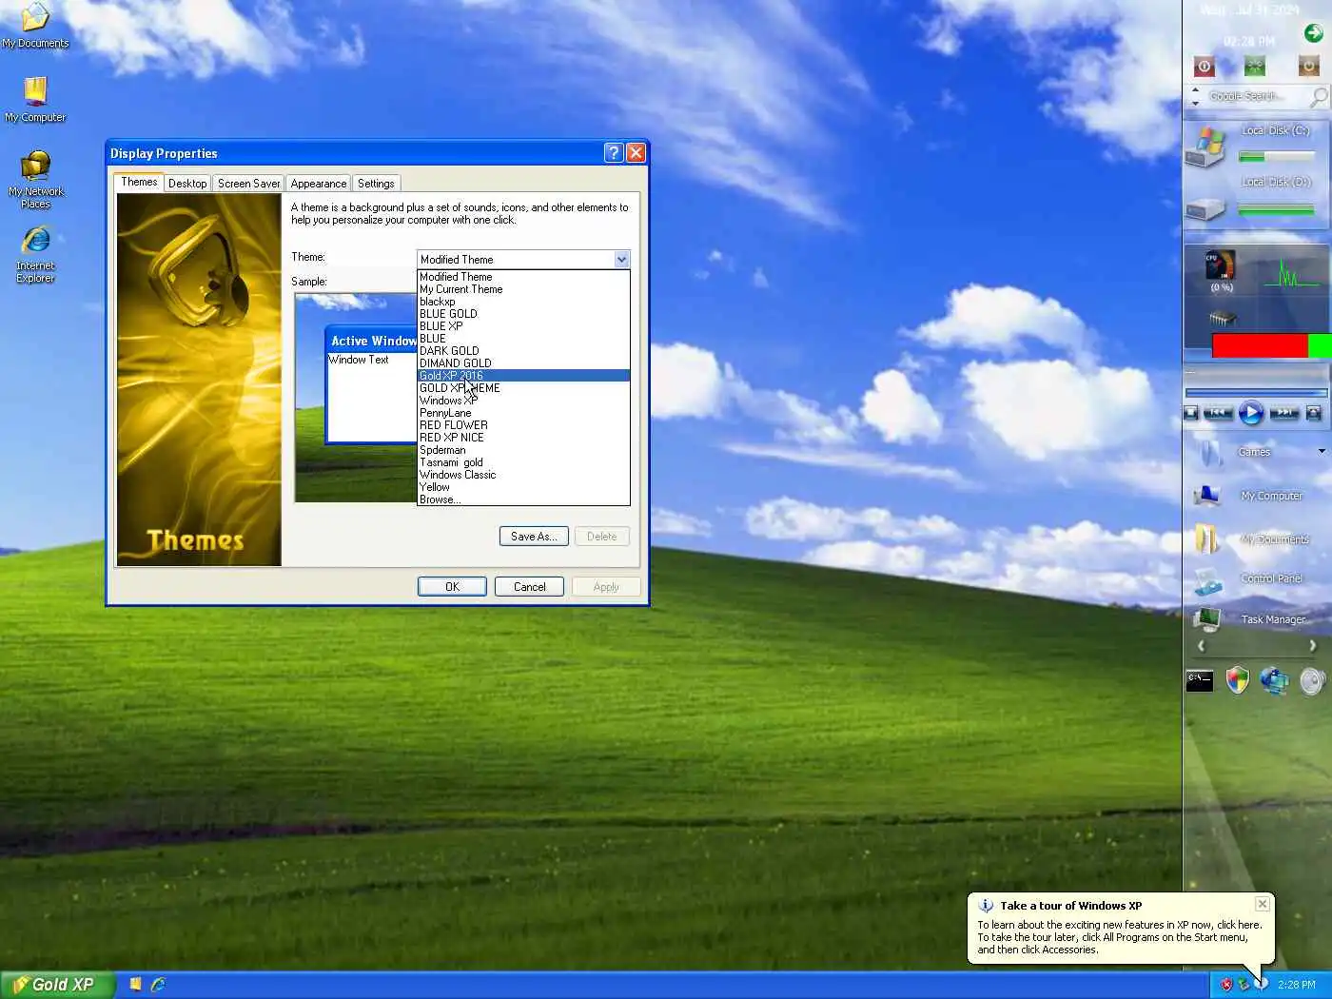Click red security alert tray icon
1332x999 pixels.
pyautogui.click(x=1226, y=985)
